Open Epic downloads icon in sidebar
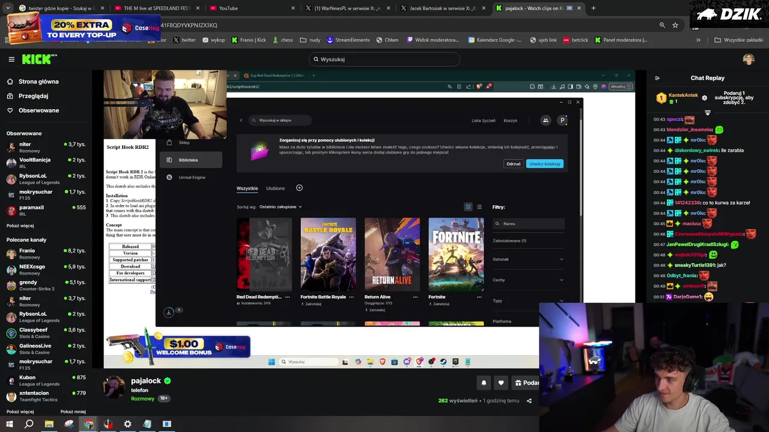This screenshot has height=432, width=769. [x=169, y=312]
